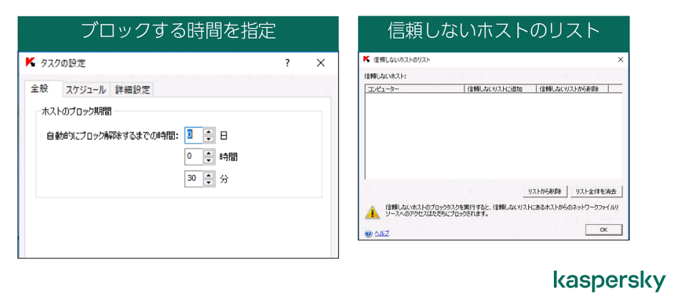
Task: Increase the days (日) value
Action: 209,131
